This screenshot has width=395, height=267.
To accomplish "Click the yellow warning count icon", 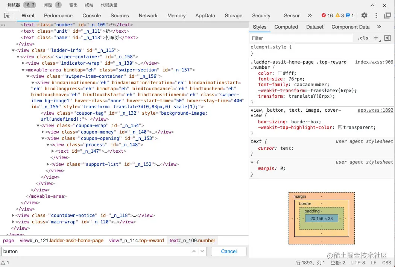I will tap(337, 15).
